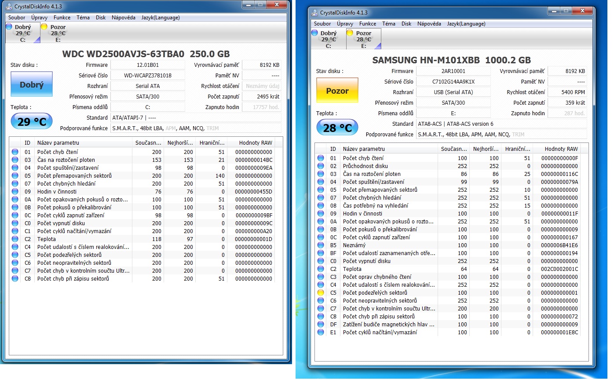The image size is (614, 380).
Task: Open the Soubor menu in the WDC window
Action: point(17,18)
